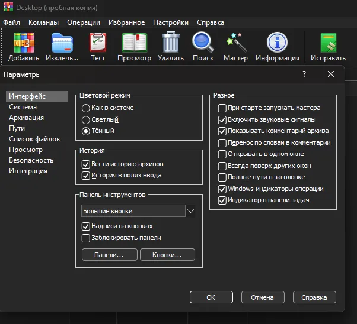Select the Тёмный color mode radio
357x324 pixels.
(x=85, y=131)
